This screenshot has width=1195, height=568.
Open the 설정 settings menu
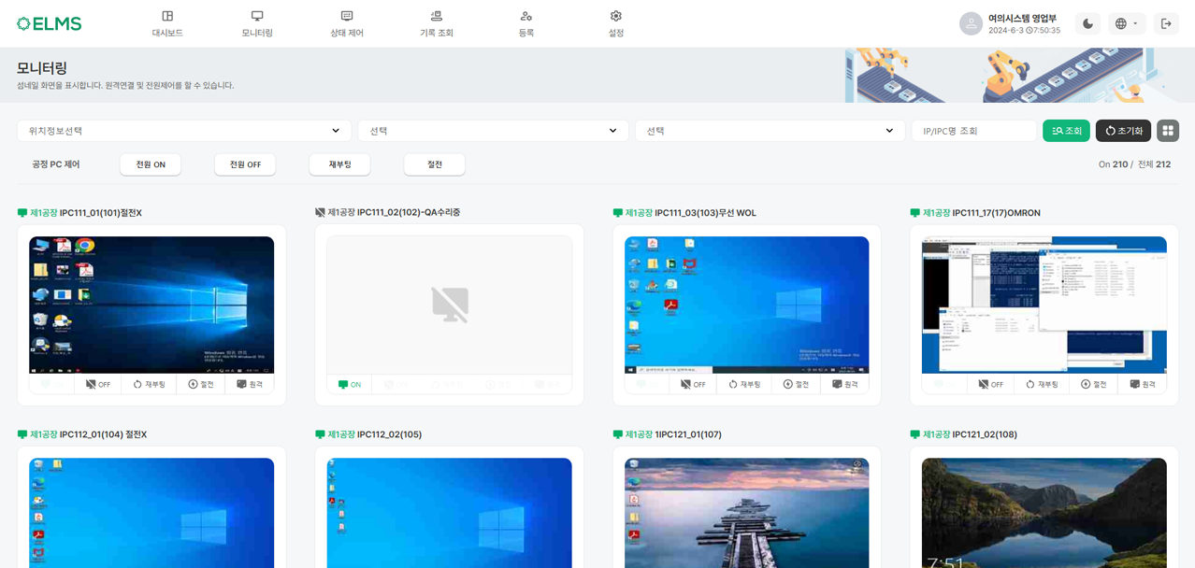click(615, 24)
